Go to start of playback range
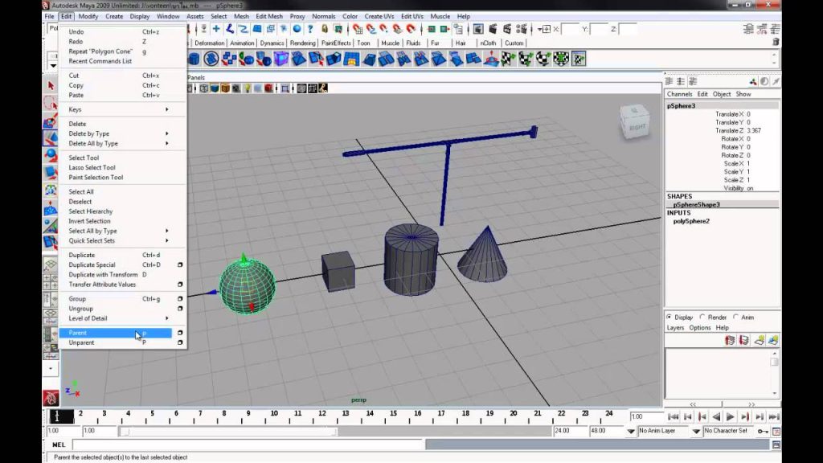This screenshot has height=463, width=823. (674, 417)
